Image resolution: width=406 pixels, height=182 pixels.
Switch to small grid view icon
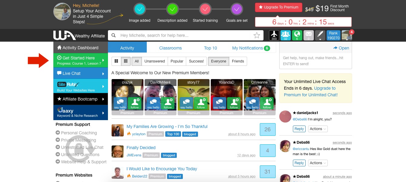click(126, 61)
